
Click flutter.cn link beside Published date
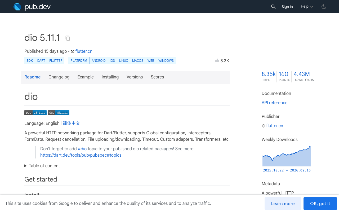pos(84,51)
